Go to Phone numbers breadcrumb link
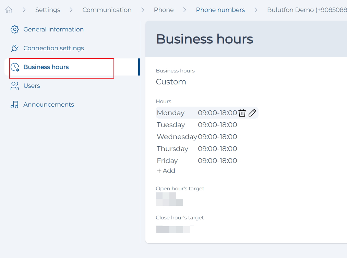This screenshot has height=258, width=347. tap(220, 10)
